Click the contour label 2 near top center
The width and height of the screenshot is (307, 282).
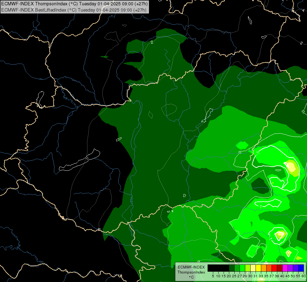152,42
